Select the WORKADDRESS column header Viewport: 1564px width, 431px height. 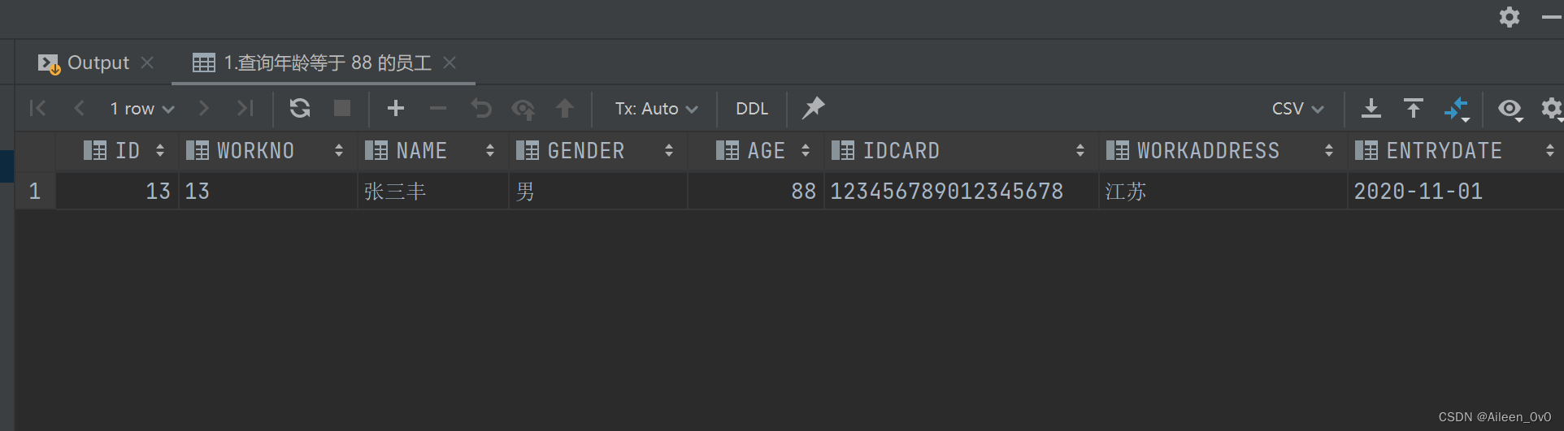(1207, 150)
